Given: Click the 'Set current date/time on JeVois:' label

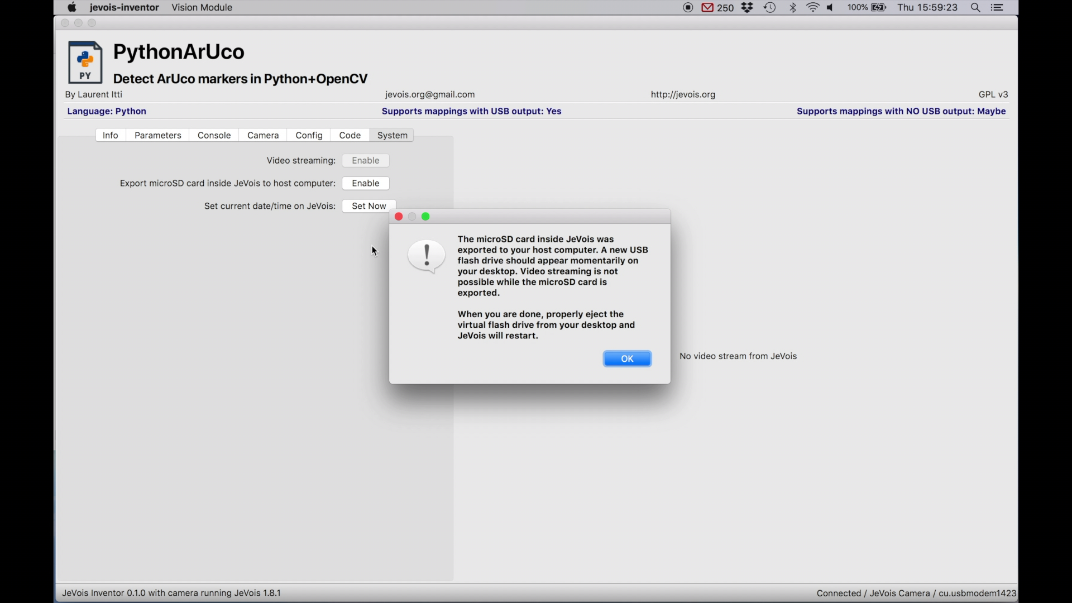Looking at the screenshot, I should (270, 207).
